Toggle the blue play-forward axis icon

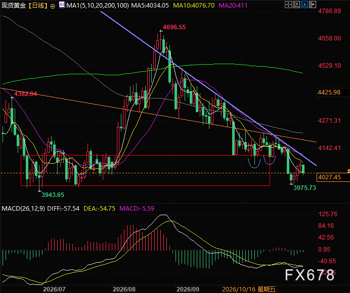(x=304, y=5)
